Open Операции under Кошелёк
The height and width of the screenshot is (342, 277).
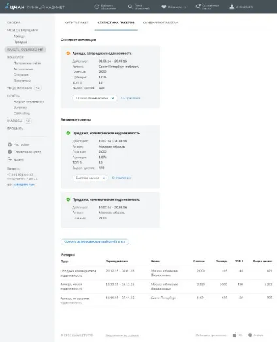21,74
